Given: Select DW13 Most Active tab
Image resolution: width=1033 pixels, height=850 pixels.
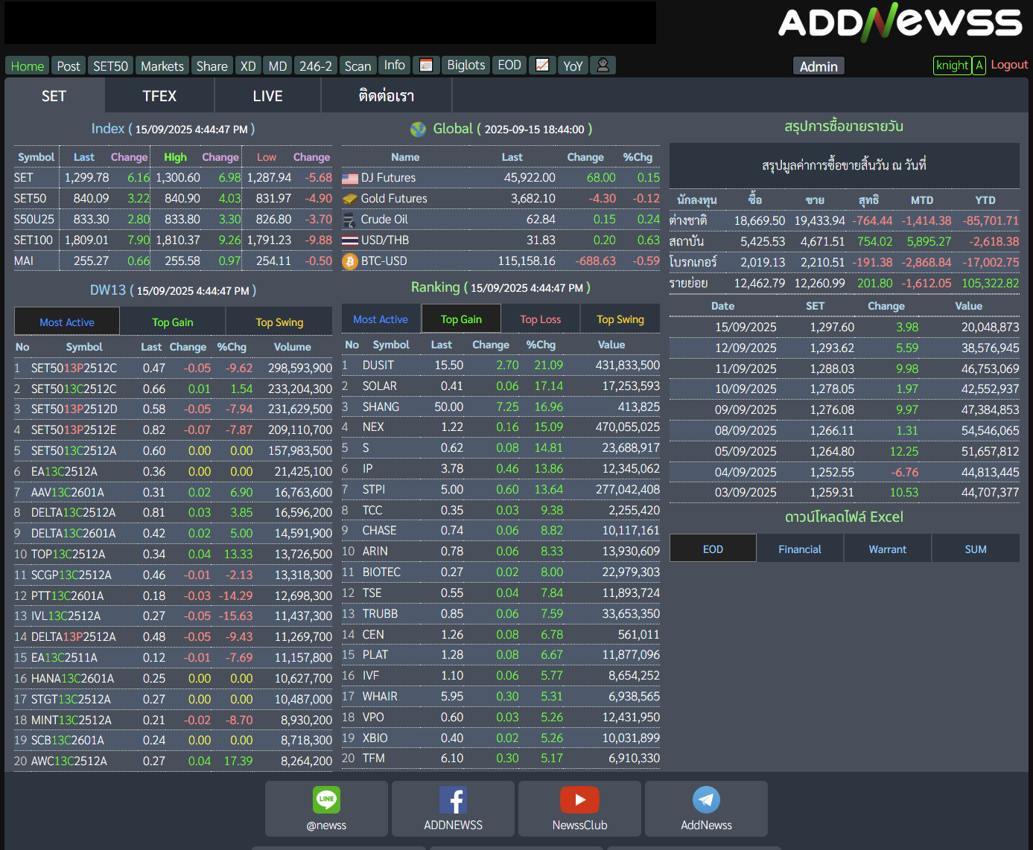Looking at the screenshot, I should 67,322.
